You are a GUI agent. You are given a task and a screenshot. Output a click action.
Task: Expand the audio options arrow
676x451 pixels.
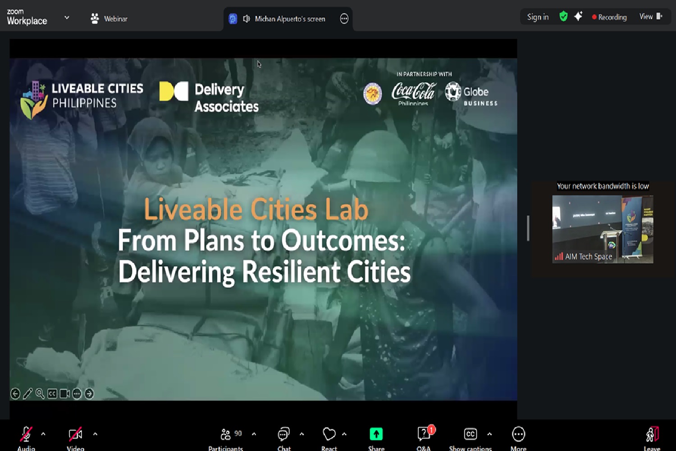point(43,434)
